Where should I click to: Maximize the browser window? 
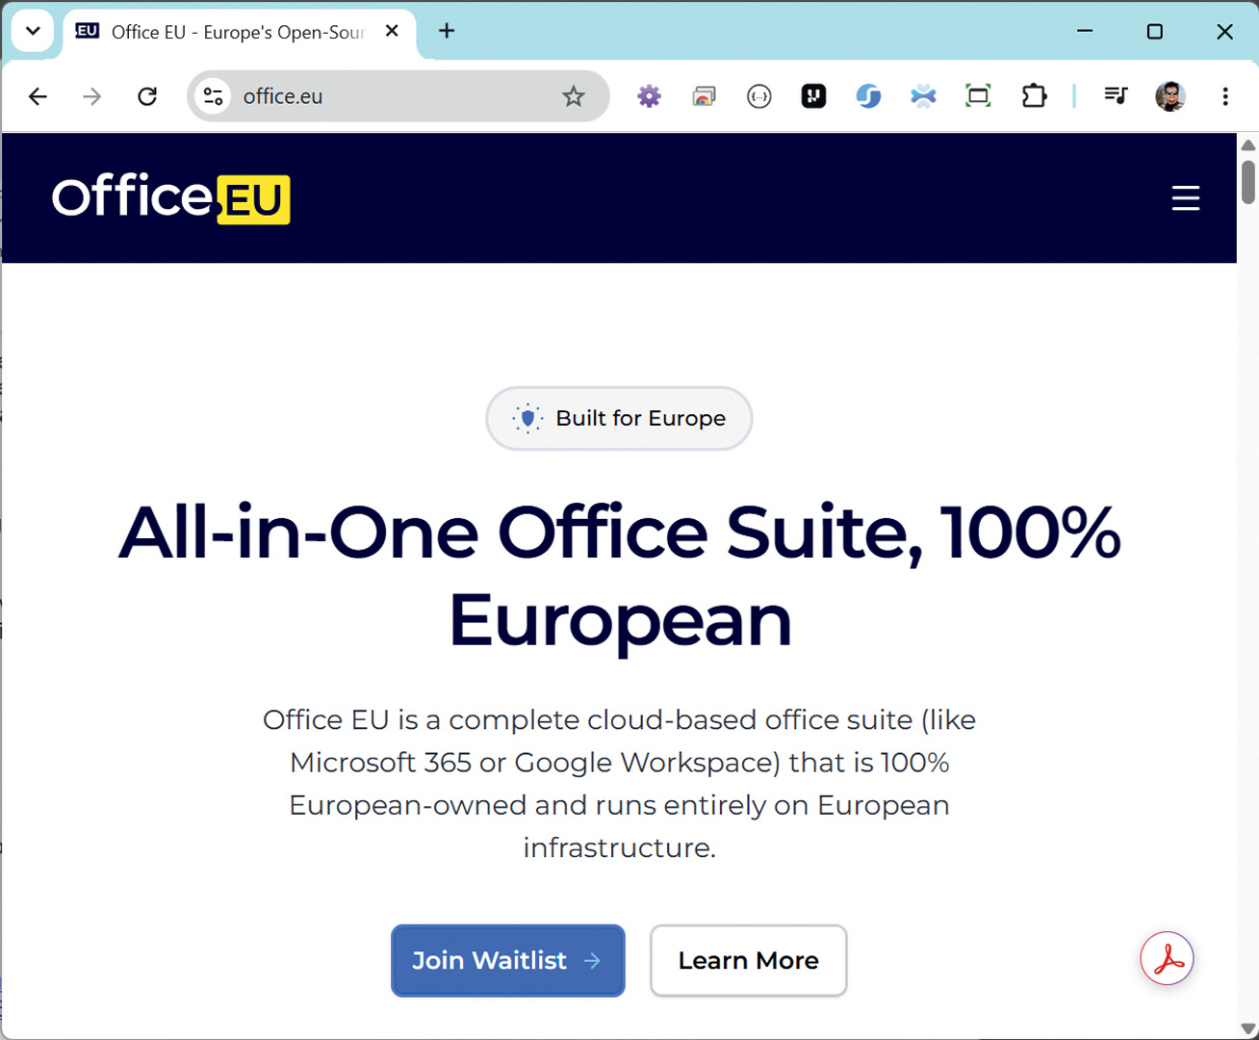pyautogui.click(x=1155, y=31)
